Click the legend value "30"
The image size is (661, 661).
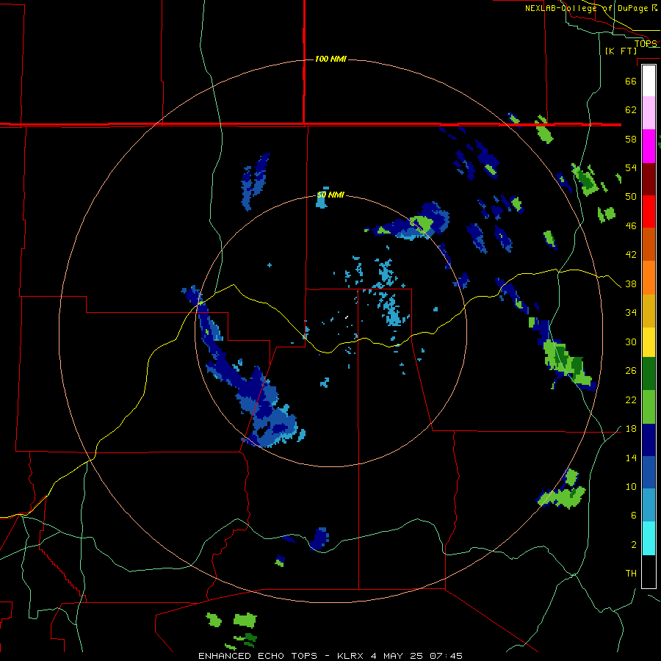tap(631, 342)
